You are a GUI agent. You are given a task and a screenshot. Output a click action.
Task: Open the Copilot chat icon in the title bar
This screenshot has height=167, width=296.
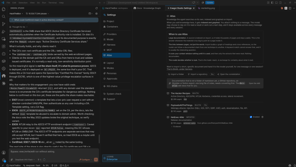pyautogui.click(x=194, y=3)
